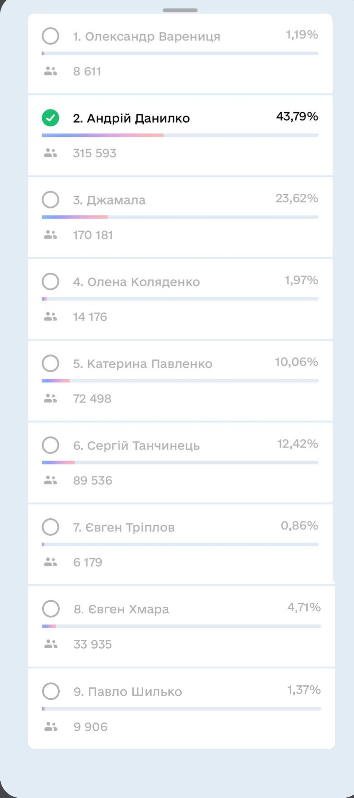
Task: Deselect green checkmark for Андрій Данилко
Action: (x=51, y=118)
